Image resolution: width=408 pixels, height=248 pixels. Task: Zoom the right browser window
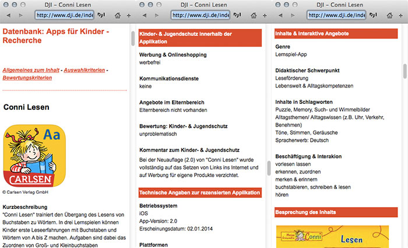pos(295,5)
